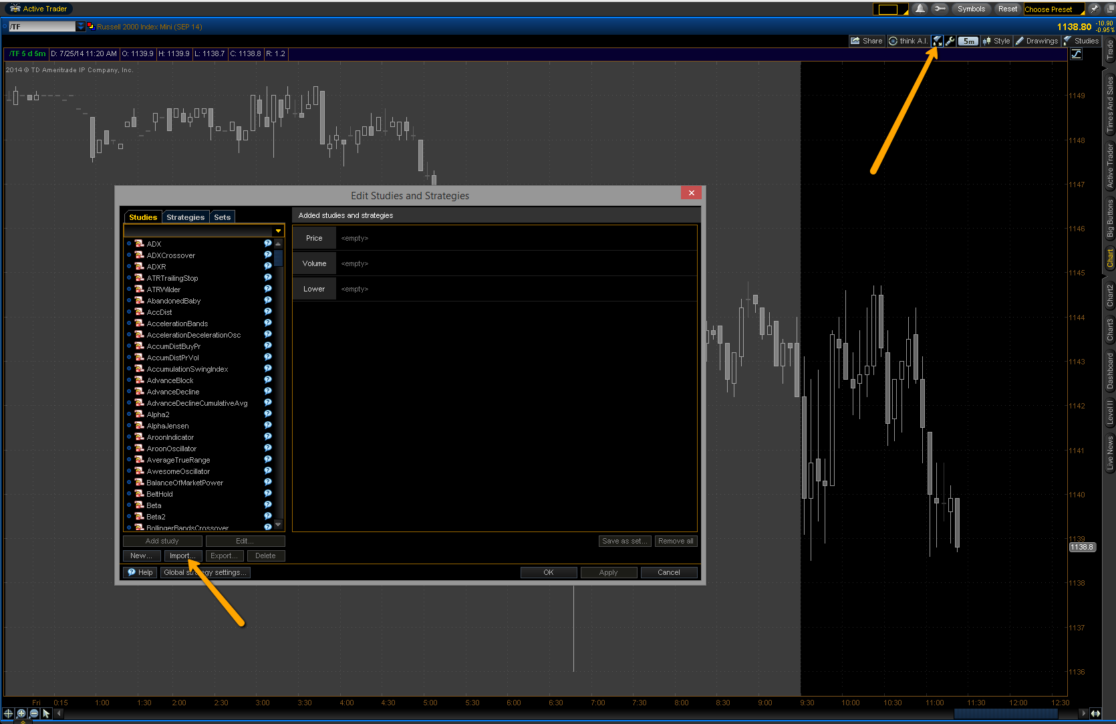Image resolution: width=1116 pixels, height=724 pixels.
Task: Open chart settings wrench next to 5m
Action: (x=950, y=41)
